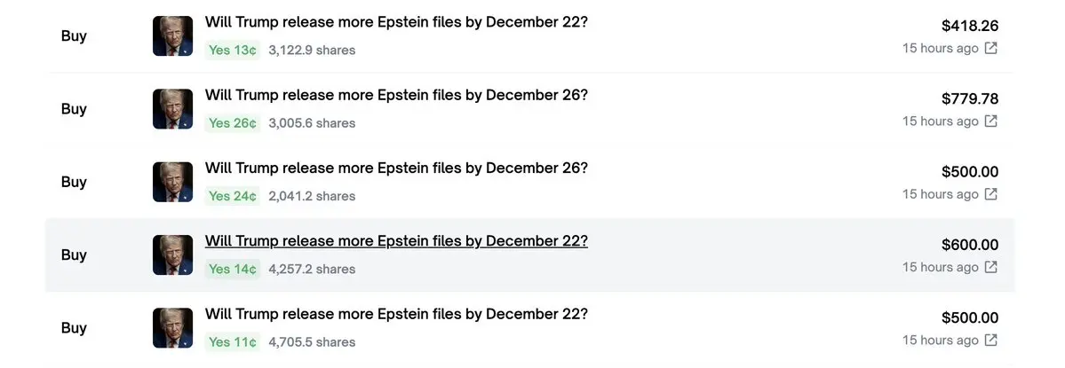Click external link icon beside 4,705.5 shares trade
This screenshot has width=1065, height=368.
pos(991,341)
